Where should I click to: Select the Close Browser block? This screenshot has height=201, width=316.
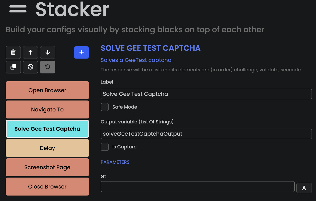click(47, 187)
